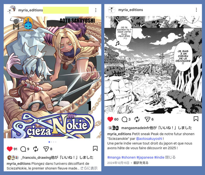Save the manga page post with bookmark icon
This screenshot has height=175, width=205.
(x=196, y=119)
